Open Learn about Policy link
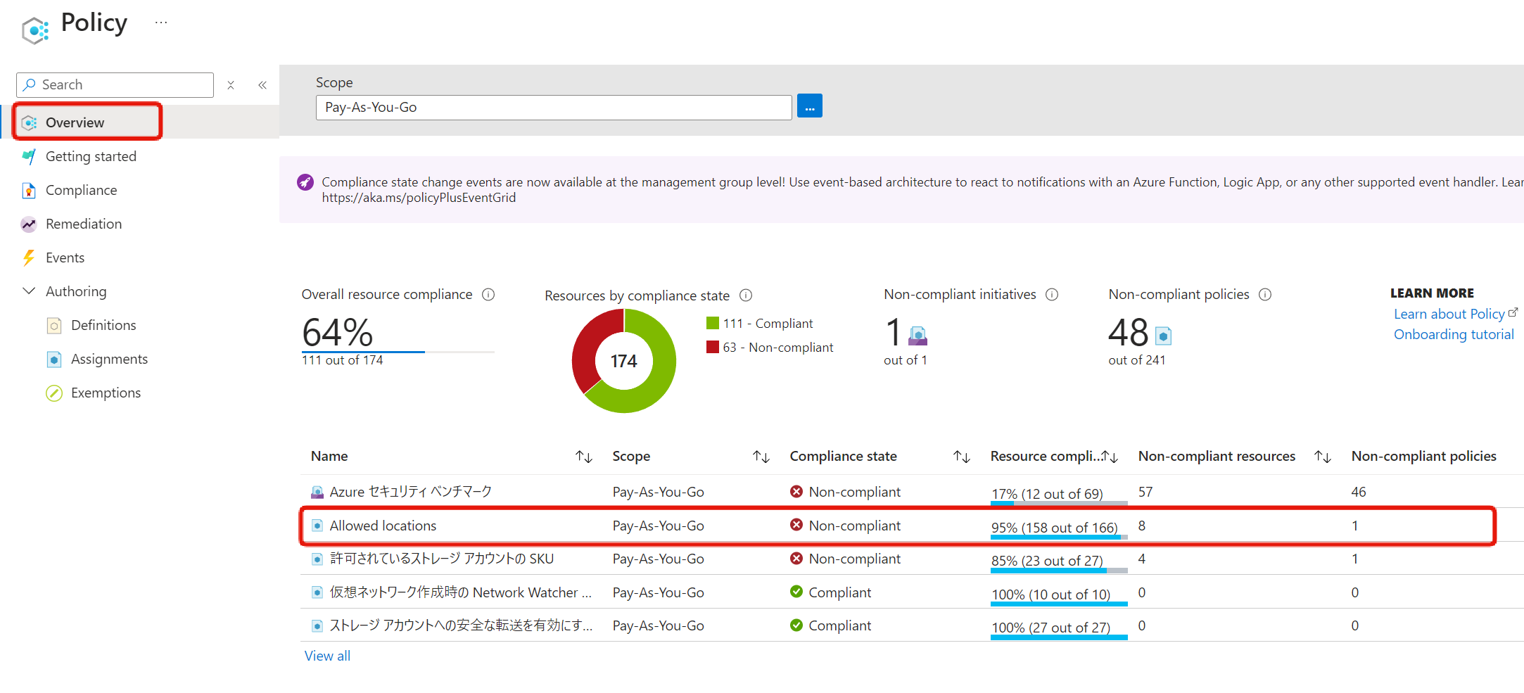The width and height of the screenshot is (1524, 693). point(1449,314)
